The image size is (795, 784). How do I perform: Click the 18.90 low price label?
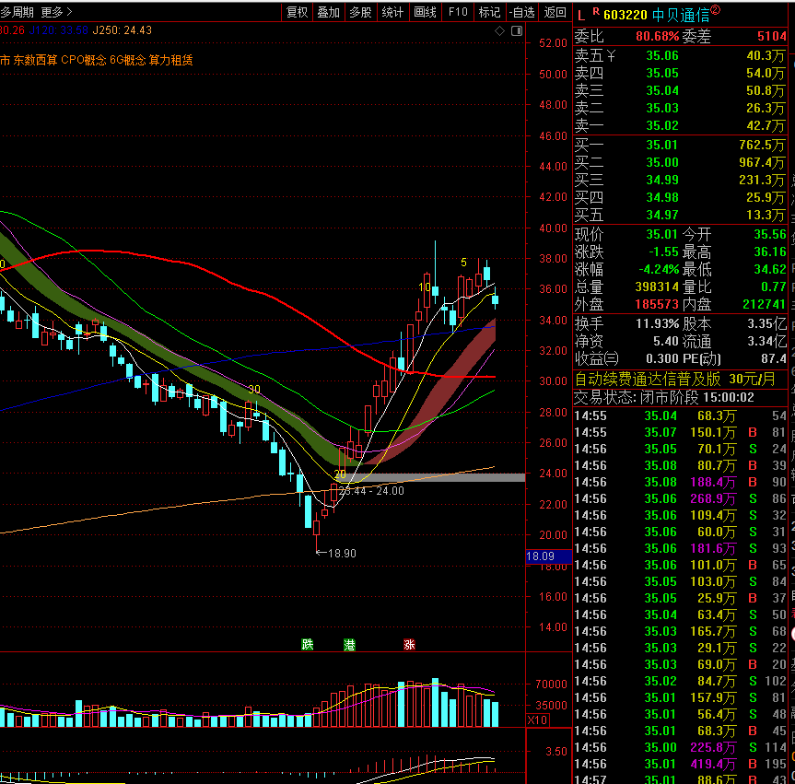(342, 554)
